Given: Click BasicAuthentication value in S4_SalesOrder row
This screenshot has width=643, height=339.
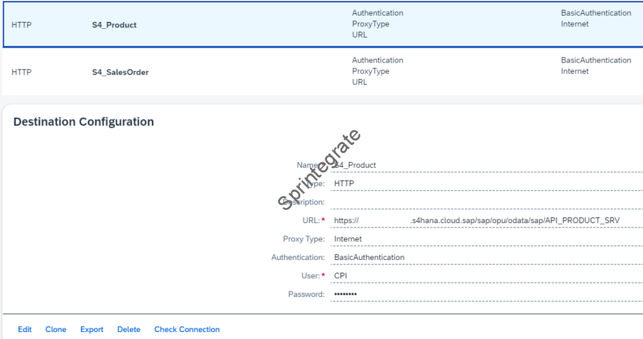Looking at the screenshot, I should coord(596,60).
